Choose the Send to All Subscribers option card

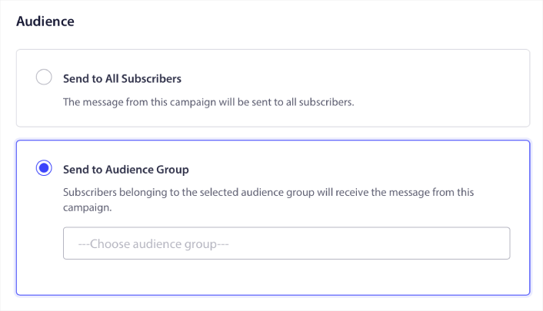pyautogui.click(x=273, y=88)
